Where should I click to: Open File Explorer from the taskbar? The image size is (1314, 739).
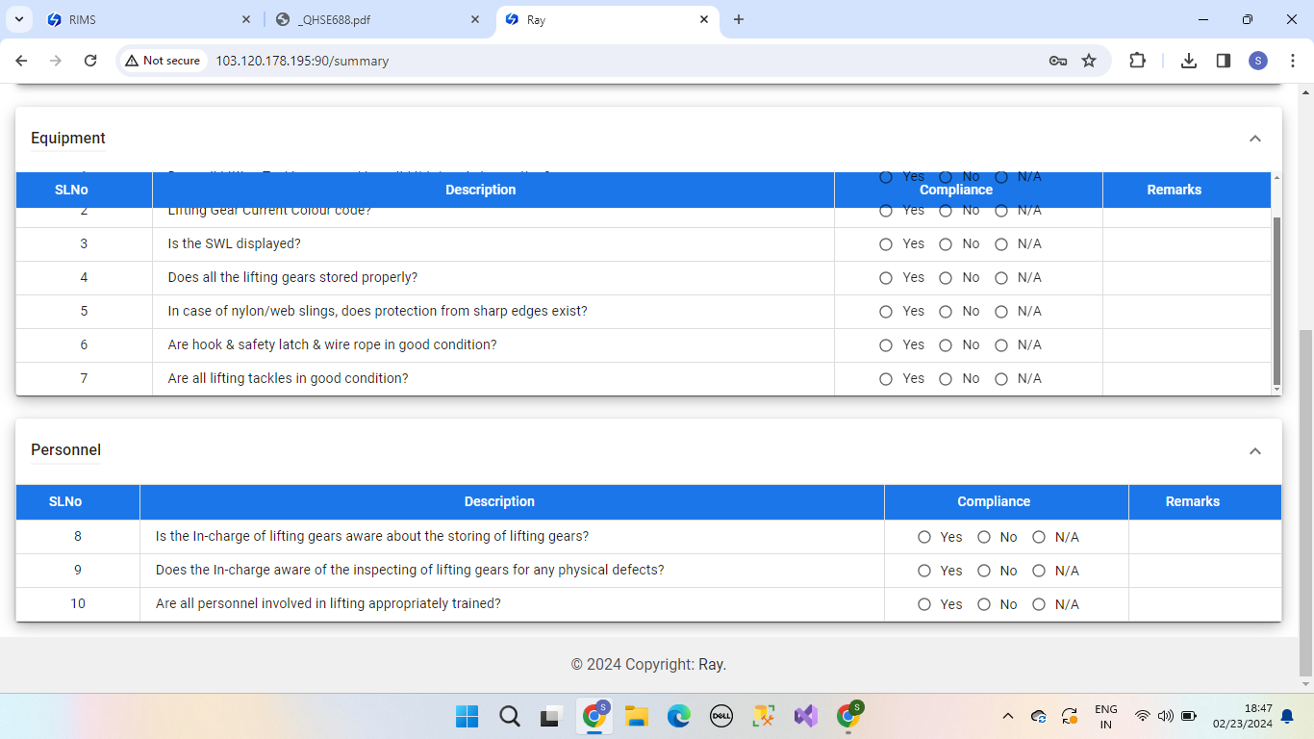pyautogui.click(x=636, y=716)
